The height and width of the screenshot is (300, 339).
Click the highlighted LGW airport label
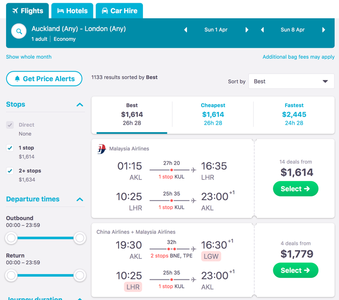tap(211, 256)
